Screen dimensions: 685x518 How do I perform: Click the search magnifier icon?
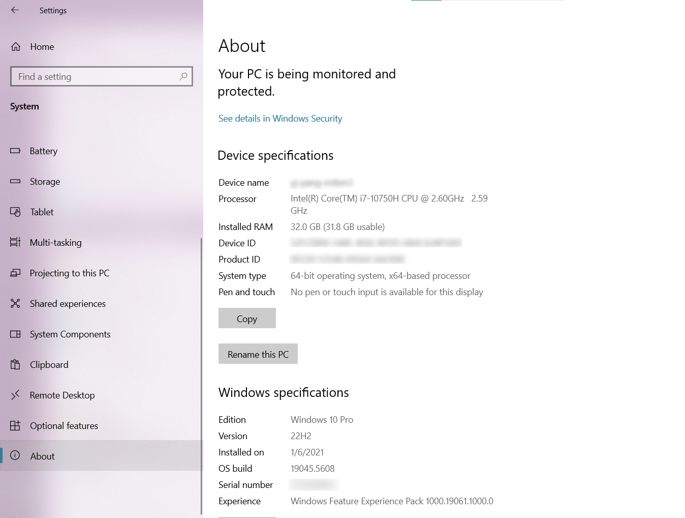tap(183, 76)
